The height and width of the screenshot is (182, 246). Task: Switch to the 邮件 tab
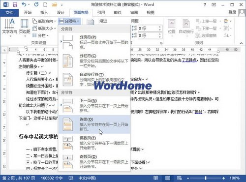point(118,12)
